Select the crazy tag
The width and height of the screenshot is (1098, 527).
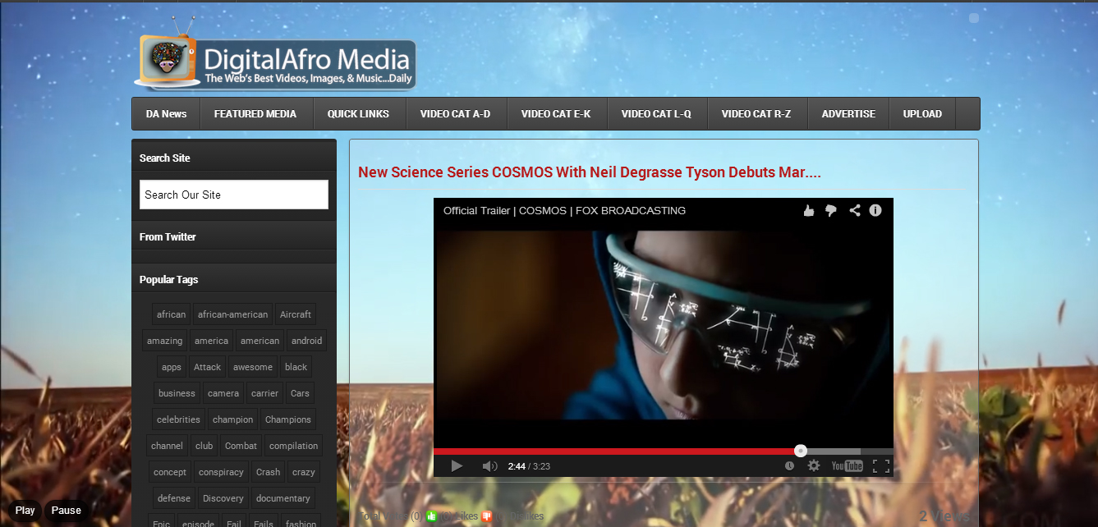303,472
